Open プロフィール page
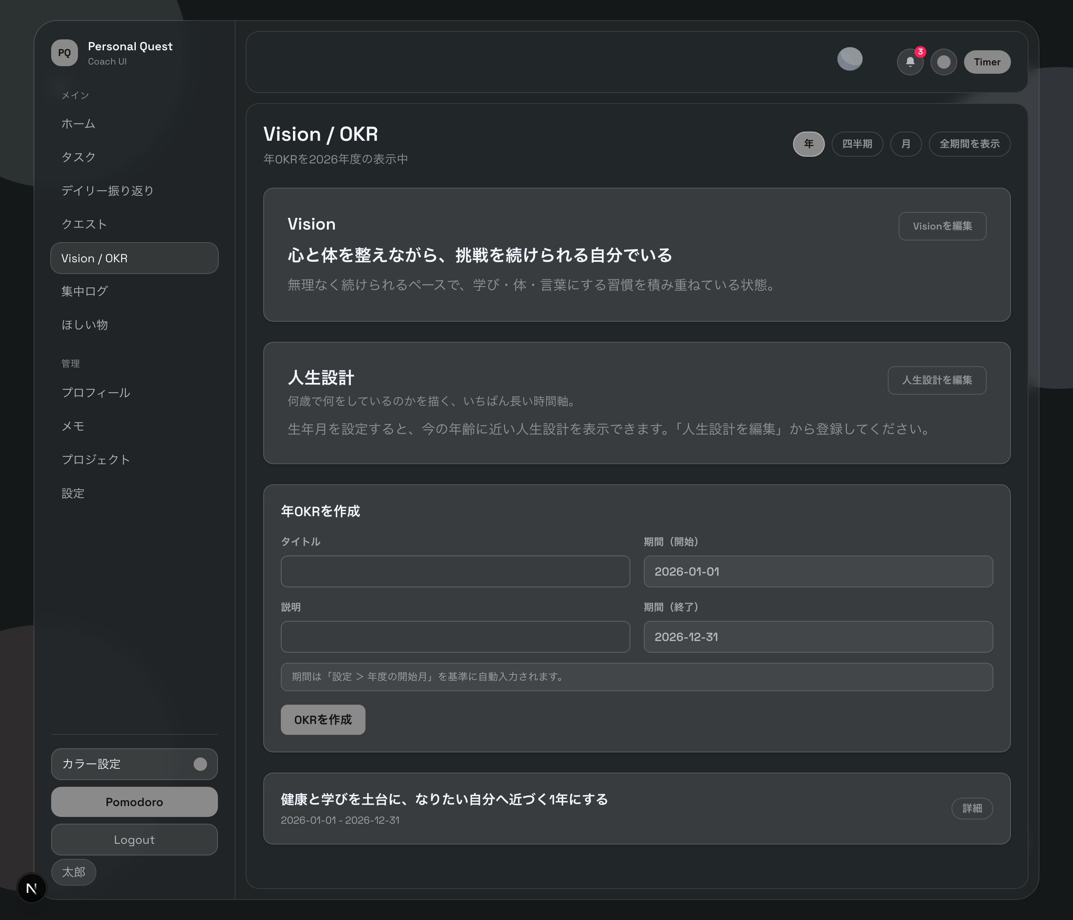This screenshot has width=1073, height=920. (134, 393)
